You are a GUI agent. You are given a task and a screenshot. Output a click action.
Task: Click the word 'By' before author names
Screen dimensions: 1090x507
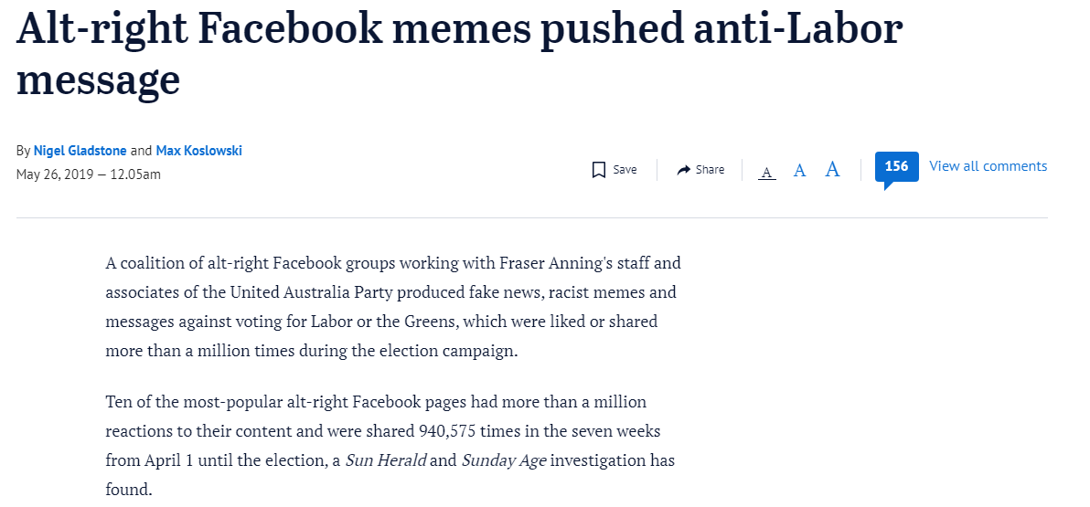pos(23,151)
